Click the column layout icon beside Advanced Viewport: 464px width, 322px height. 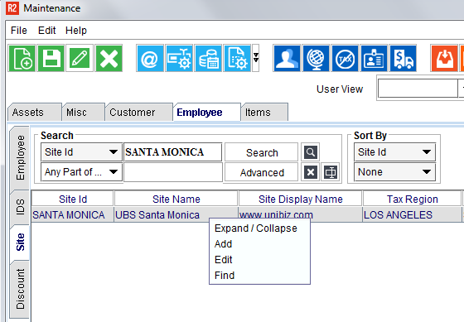[331, 172]
